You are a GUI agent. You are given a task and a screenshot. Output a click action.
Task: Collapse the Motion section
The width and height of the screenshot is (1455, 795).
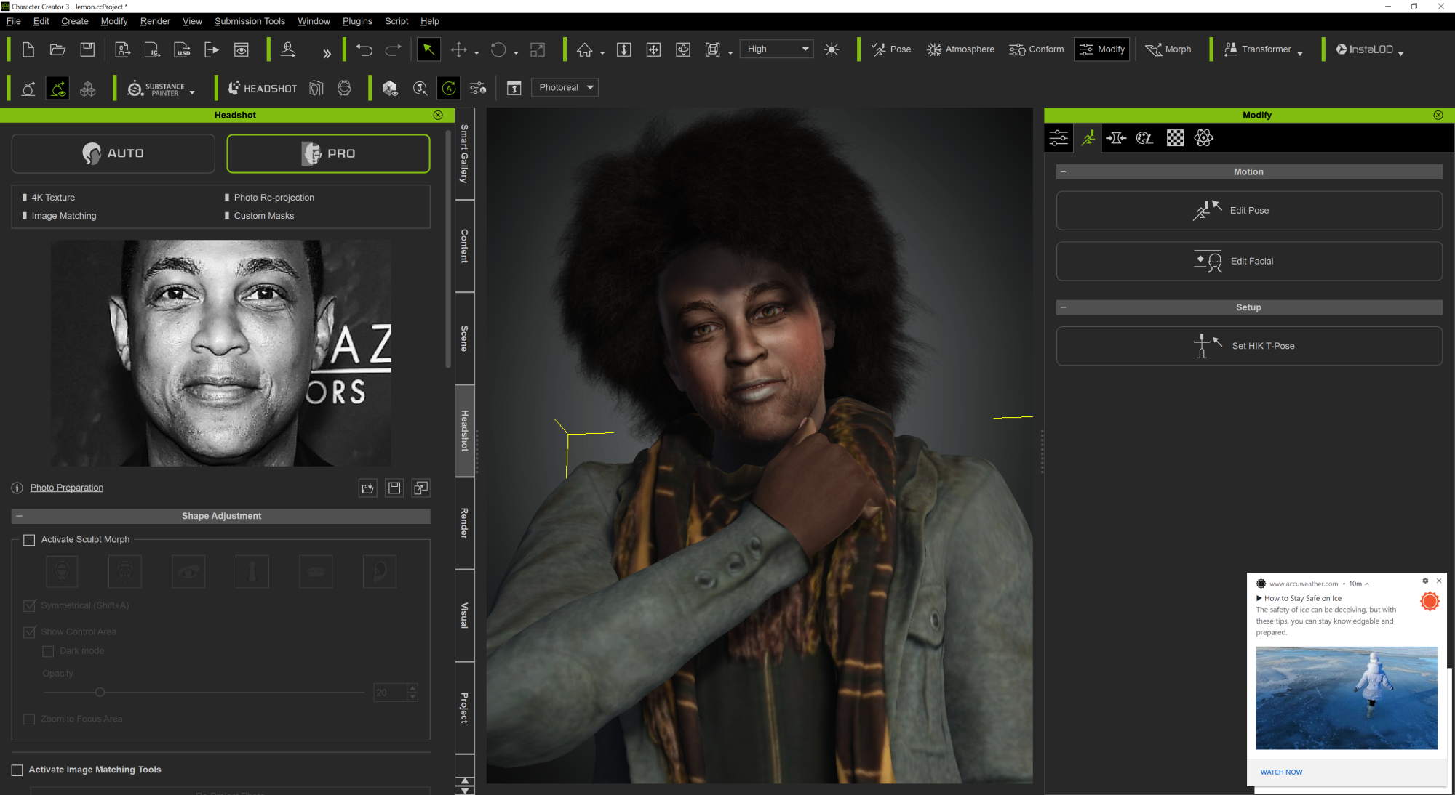(1063, 172)
